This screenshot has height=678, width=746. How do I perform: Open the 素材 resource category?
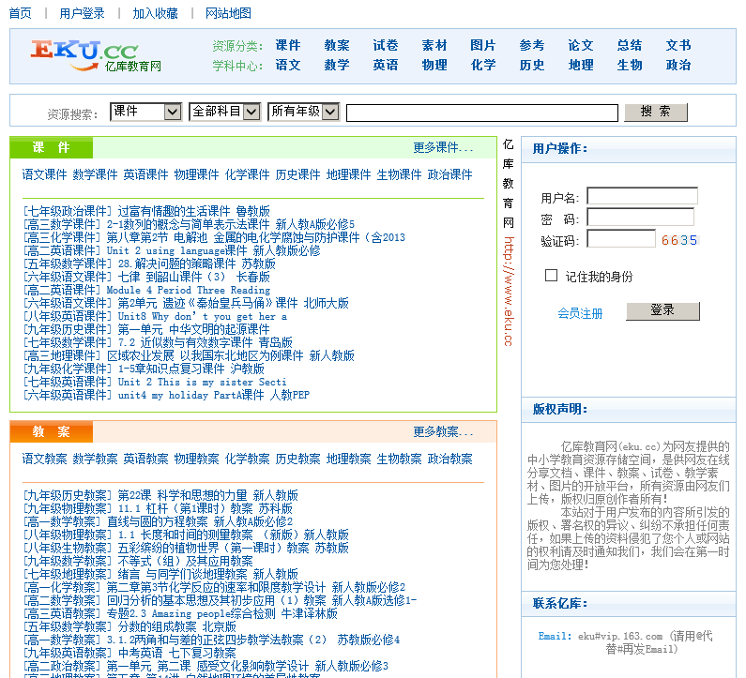pyautogui.click(x=434, y=45)
